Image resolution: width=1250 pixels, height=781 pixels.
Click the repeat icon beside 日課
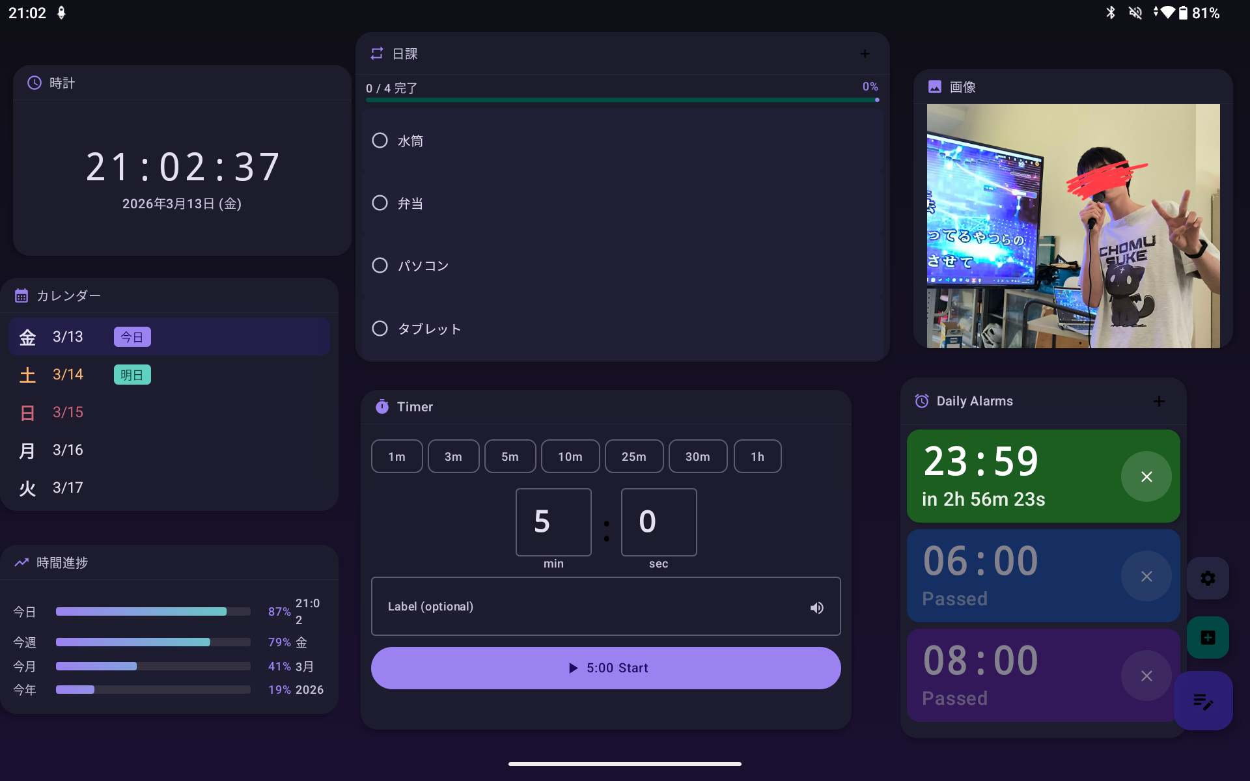click(376, 53)
